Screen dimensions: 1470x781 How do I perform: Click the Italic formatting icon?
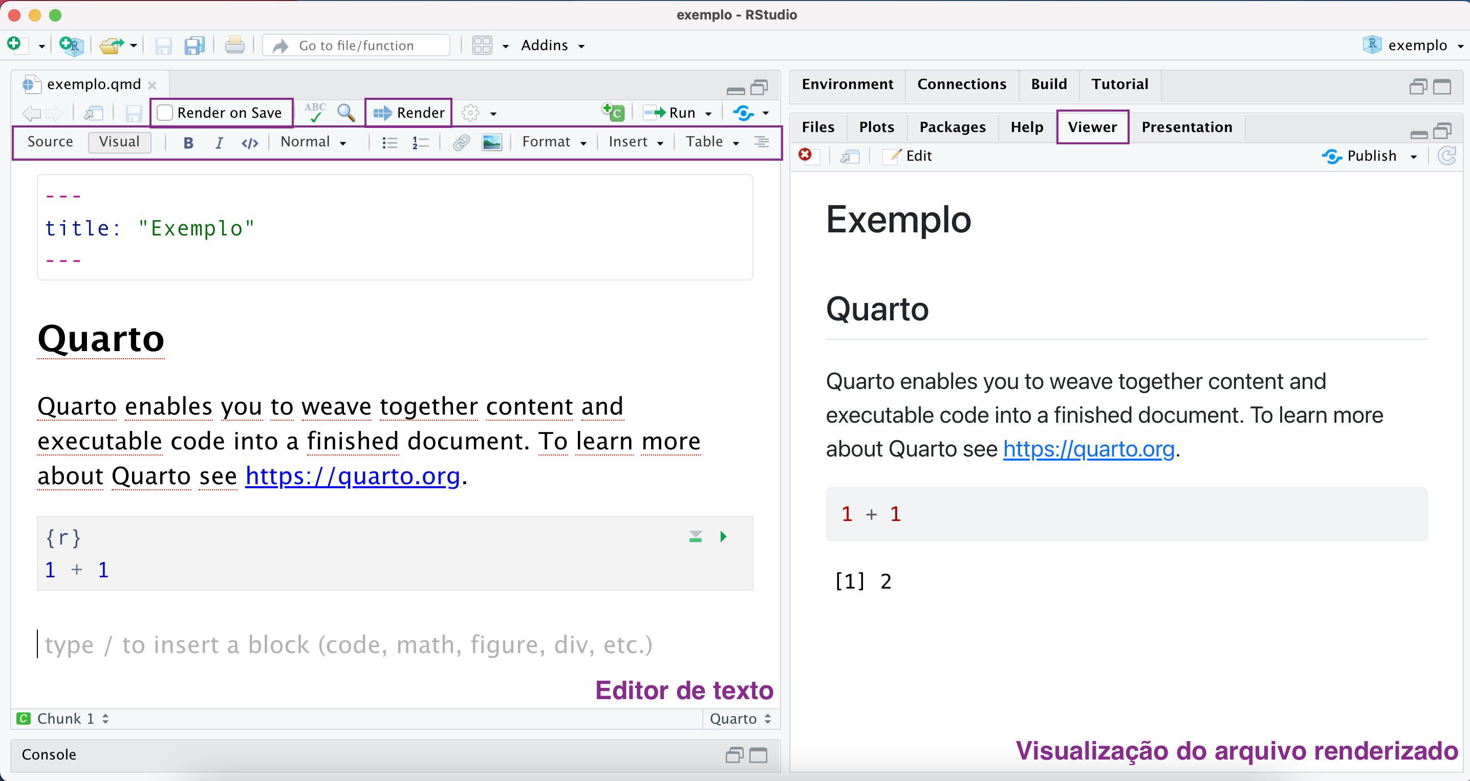(x=219, y=142)
